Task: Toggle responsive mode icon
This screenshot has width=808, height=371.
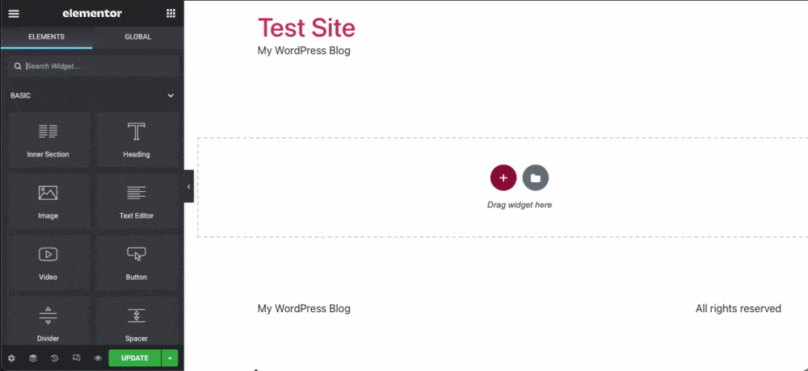Action: point(76,358)
